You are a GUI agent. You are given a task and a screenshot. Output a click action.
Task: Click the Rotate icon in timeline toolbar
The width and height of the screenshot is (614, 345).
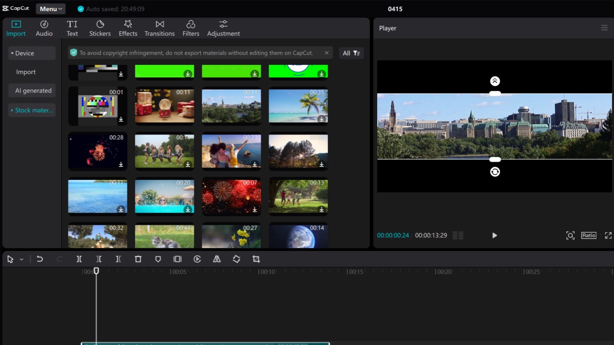(236, 259)
